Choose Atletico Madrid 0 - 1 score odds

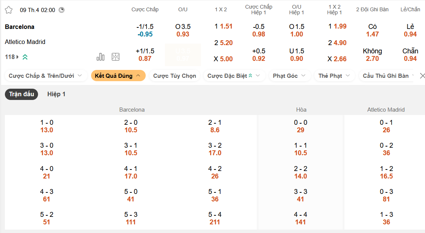pos(386,126)
